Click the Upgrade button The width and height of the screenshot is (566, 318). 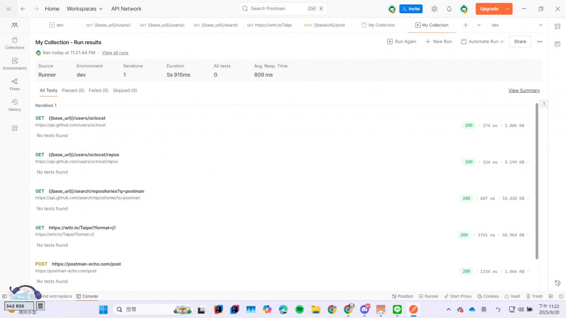tap(489, 9)
